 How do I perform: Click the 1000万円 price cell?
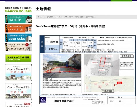[x=52, y=49]
